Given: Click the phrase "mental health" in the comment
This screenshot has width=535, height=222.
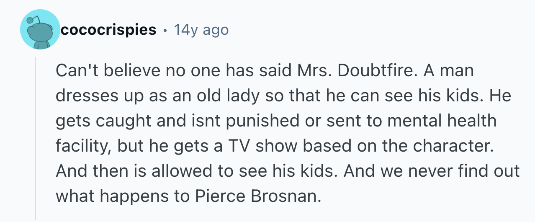Looking at the screenshot, I should (x=440, y=121).
